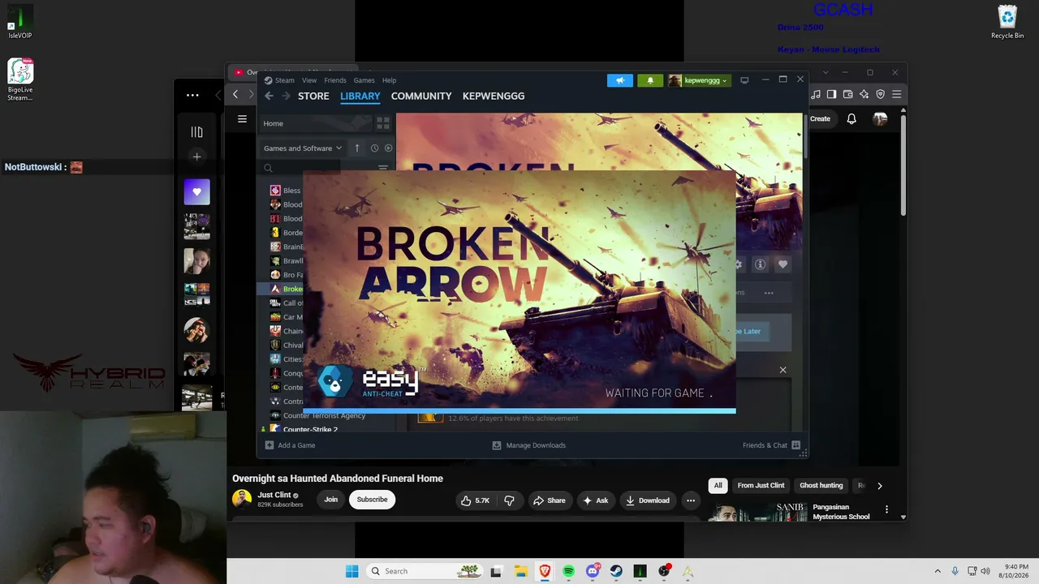Like the YouTube video with thumbs up
1039x584 pixels.
(476, 500)
